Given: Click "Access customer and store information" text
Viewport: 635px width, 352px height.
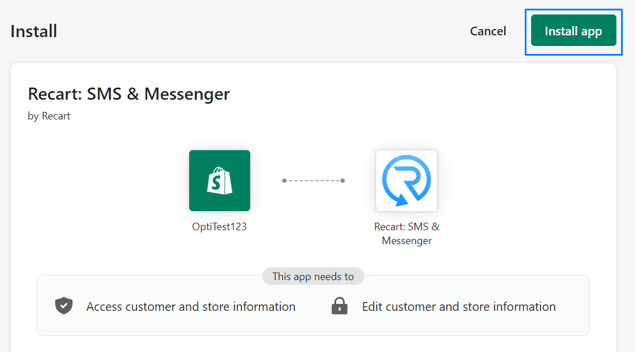Looking at the screenshot, I should [x=191, y=307].
